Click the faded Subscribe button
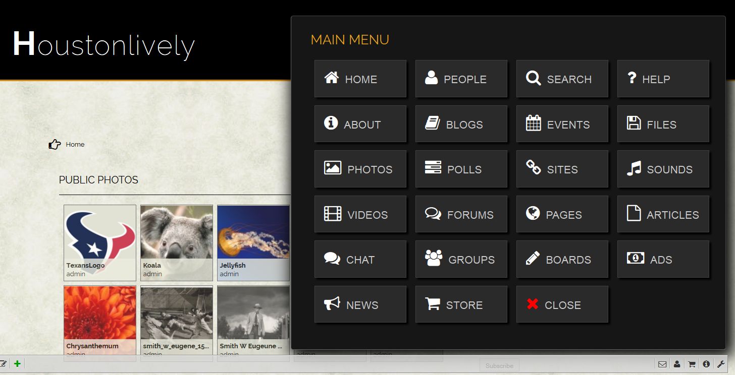 point(499,366)
